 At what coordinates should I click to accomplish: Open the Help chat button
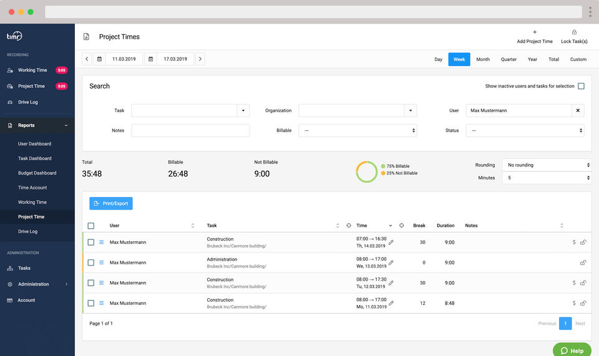point(572,350)
